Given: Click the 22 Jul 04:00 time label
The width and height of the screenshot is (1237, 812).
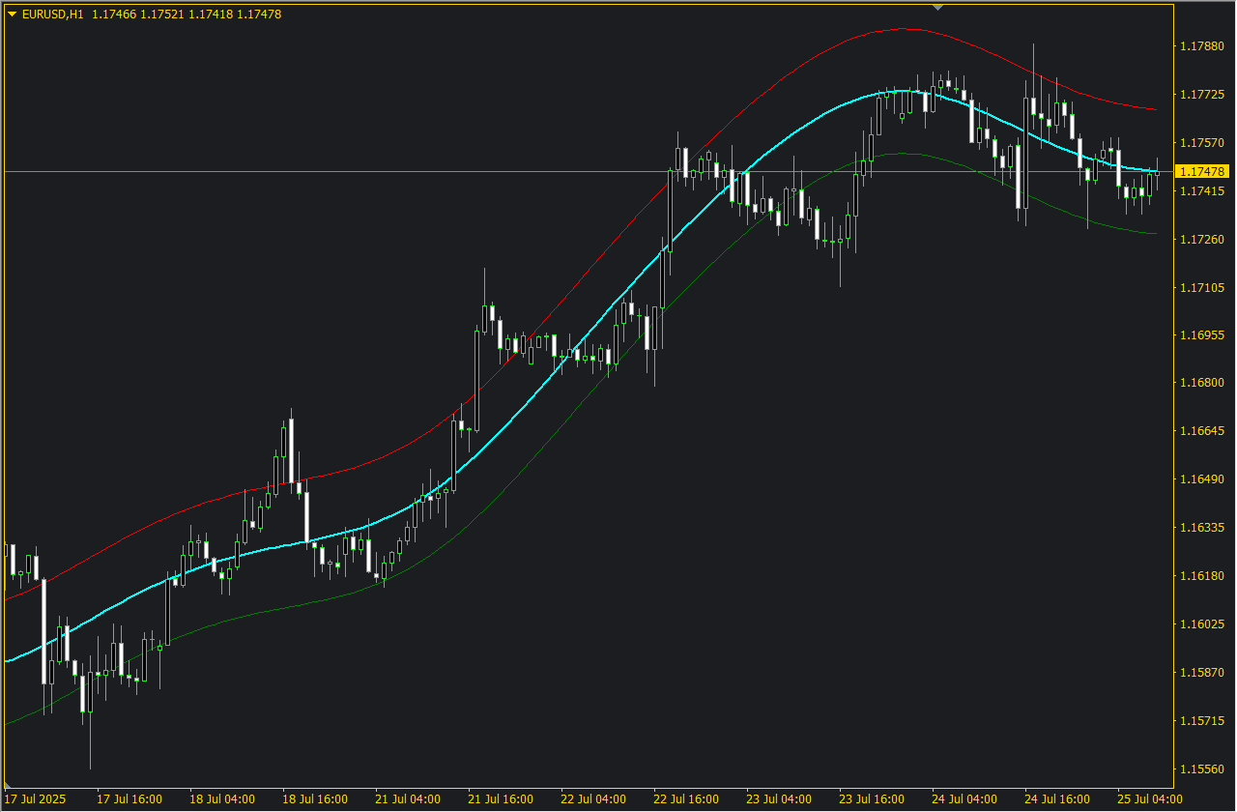Looking at the screenshot, I should click(593, 799).
